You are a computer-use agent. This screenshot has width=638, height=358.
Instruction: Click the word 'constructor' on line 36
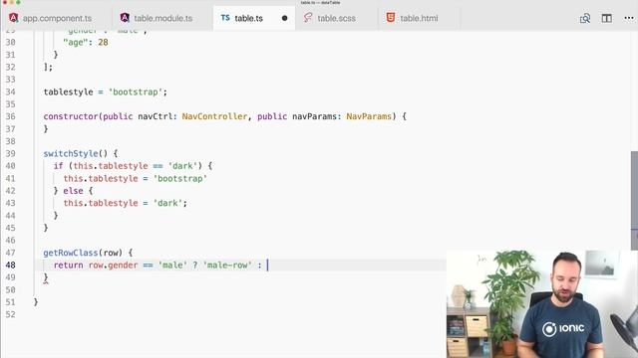point(71,116)
